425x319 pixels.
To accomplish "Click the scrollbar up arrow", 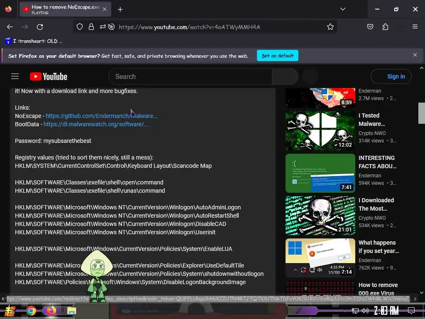I will [422, 68].
